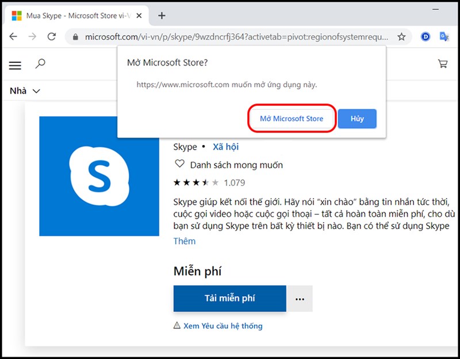
Task: Click the Tải miễn phí button
Action: tap(229, 299)
